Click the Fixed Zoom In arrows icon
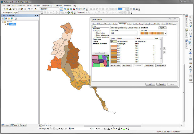The image size is (194, 134). coord(191,30)
